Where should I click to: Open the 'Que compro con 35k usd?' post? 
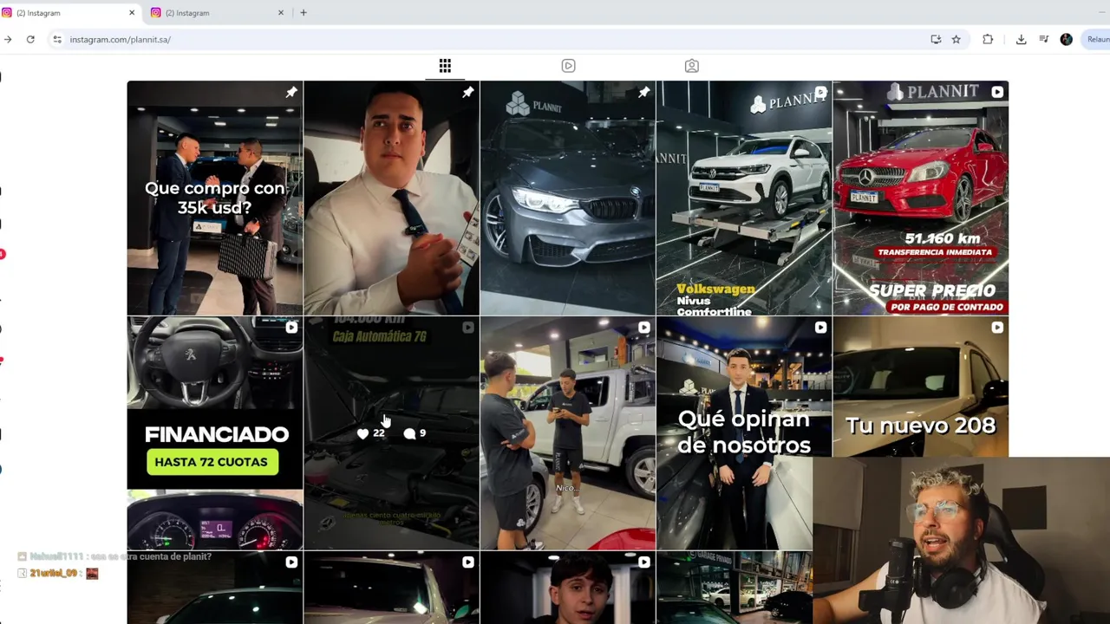pos(215,198)
